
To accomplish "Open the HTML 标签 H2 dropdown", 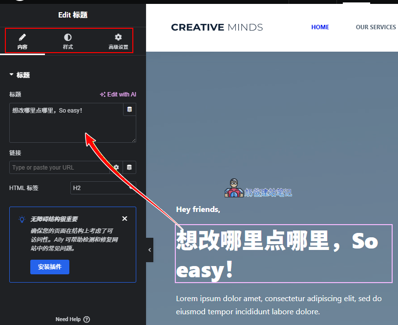I will point(103,188).
